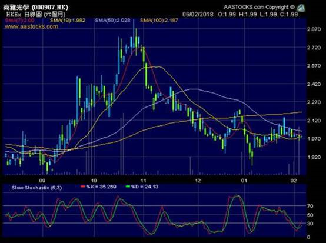326x243 pixels.
Task: Click the 0 level on stochastic axis
Action: pyautogui.click(x=309, y=237)
